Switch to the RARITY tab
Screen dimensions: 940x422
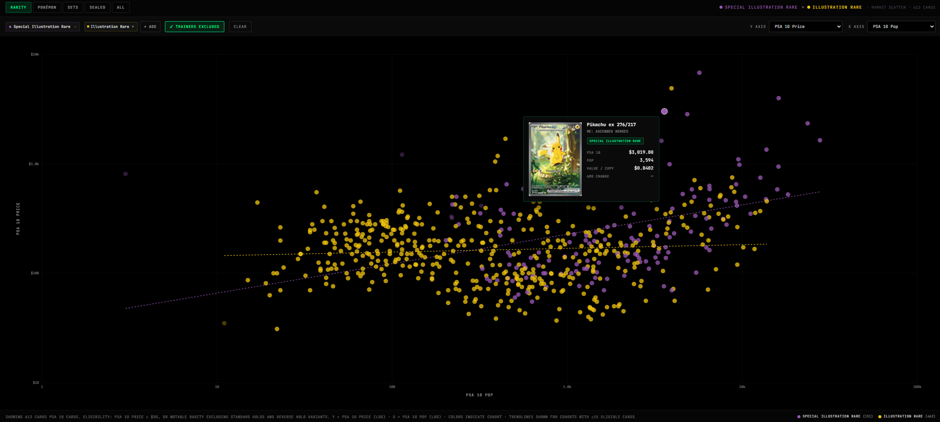click(x=19, y=7)
